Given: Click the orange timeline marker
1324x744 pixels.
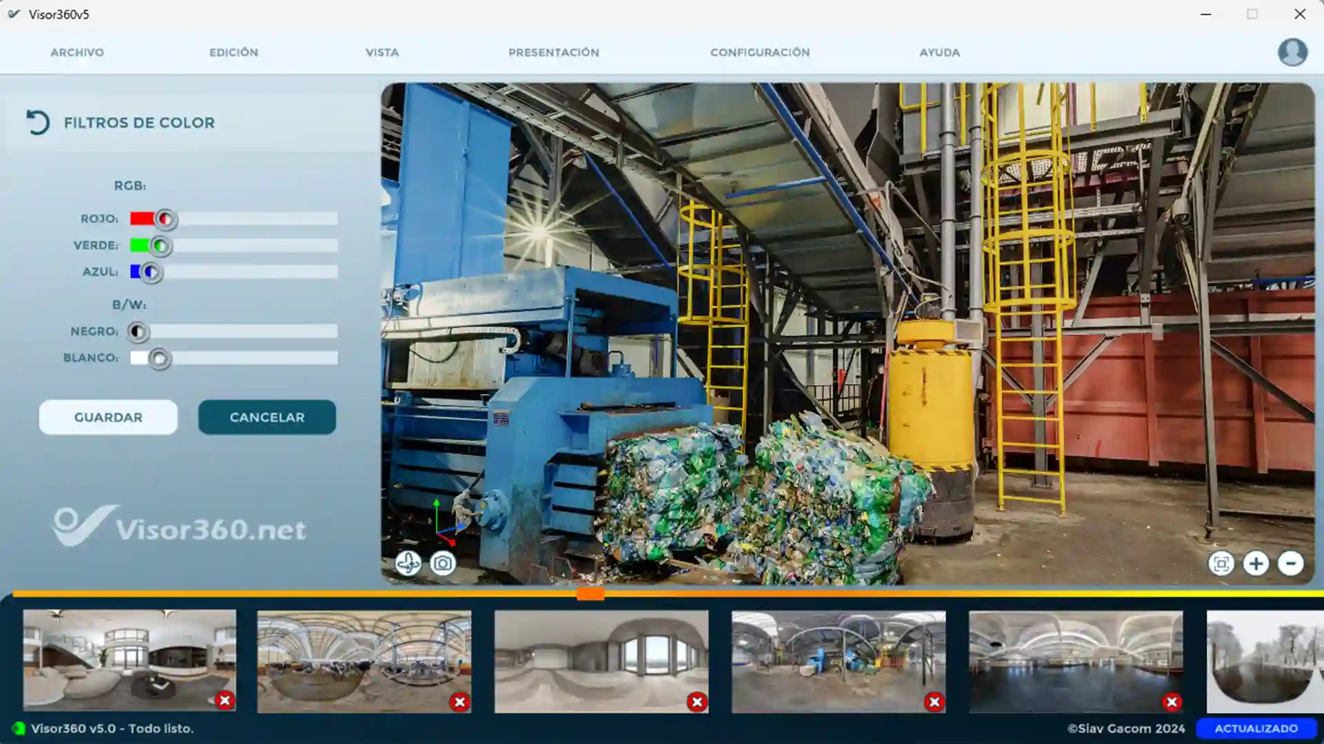Looking at the screenshot, I should (x=590, y=594).
